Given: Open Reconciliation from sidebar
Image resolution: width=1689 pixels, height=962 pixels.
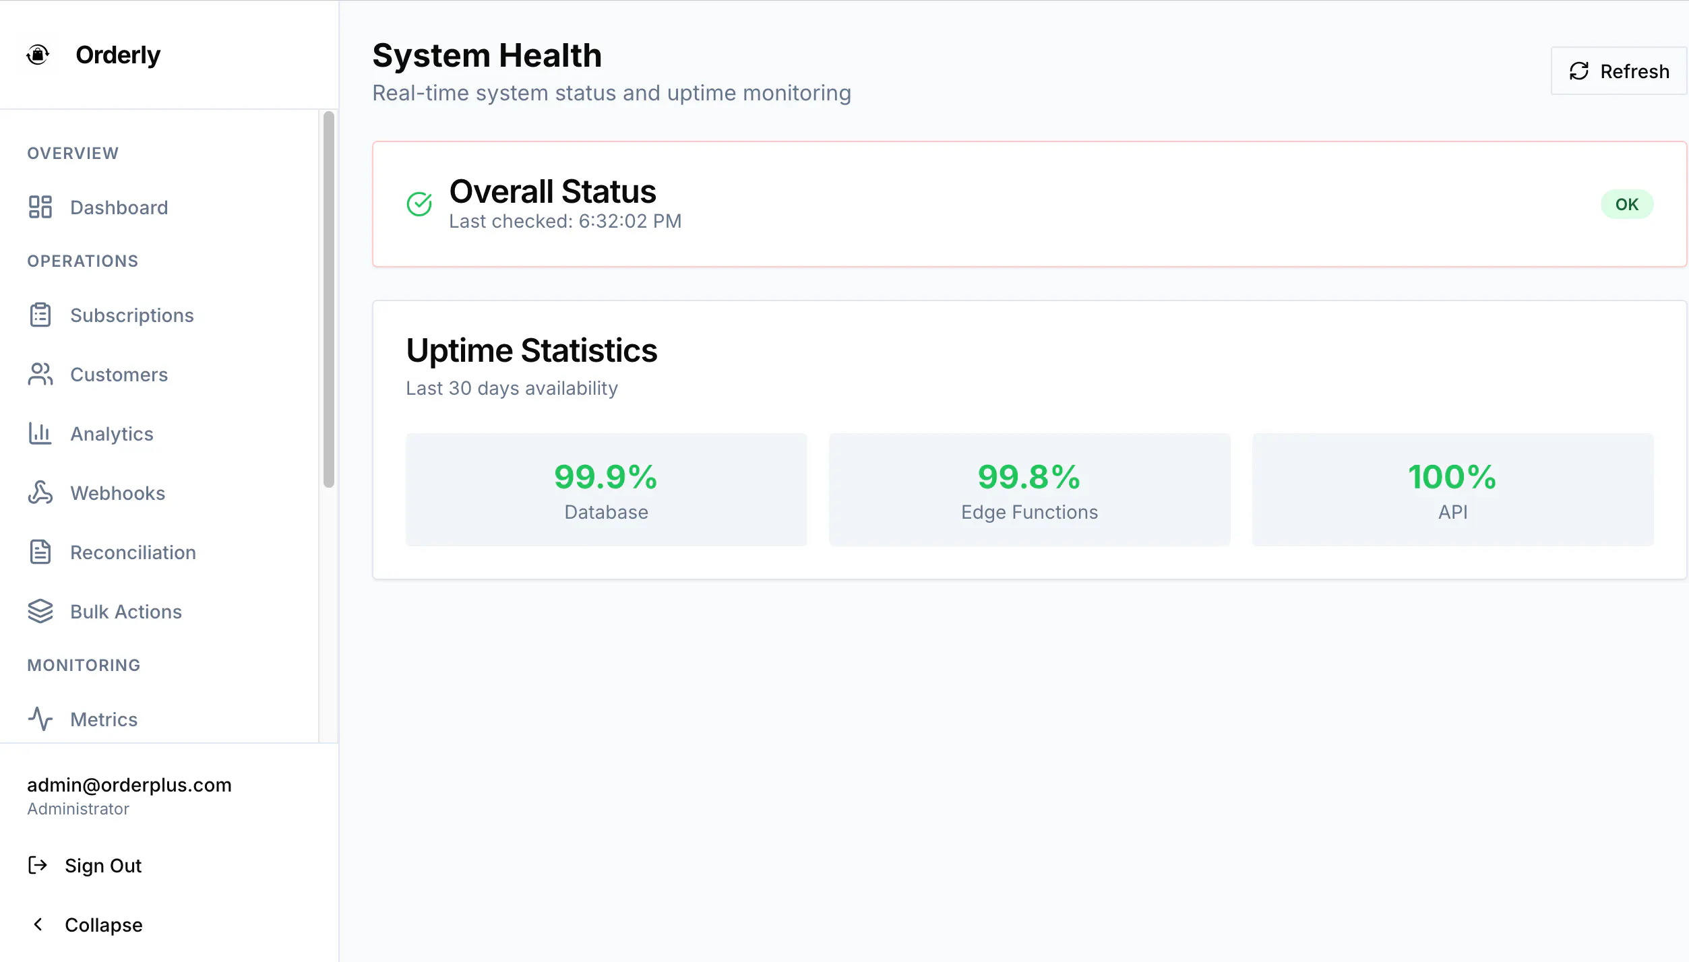Looking at the screenshot, I should [x=159, y=552].
